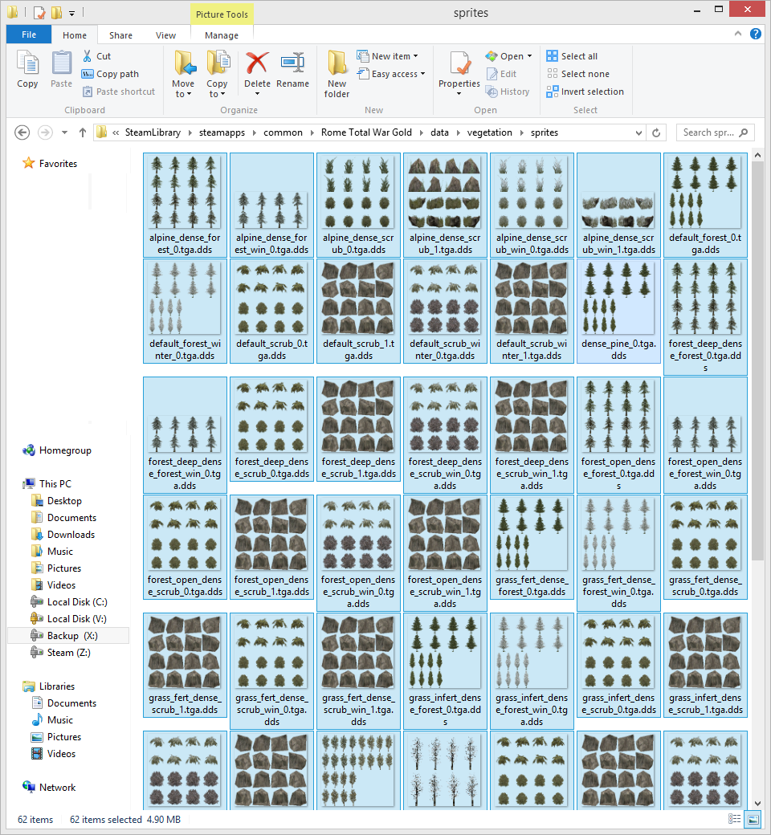This screenshot has height=835, width=771.
Task: Click Invert selection
Action: pyautogui.click(x=585, y=92)
